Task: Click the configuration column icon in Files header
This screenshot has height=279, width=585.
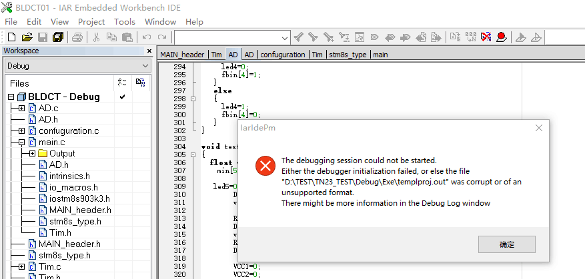Action: [x=123, y=83]
